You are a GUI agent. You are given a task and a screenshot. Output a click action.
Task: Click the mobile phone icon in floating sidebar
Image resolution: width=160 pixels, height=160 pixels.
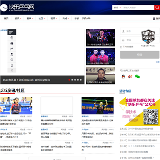[12, 65]
